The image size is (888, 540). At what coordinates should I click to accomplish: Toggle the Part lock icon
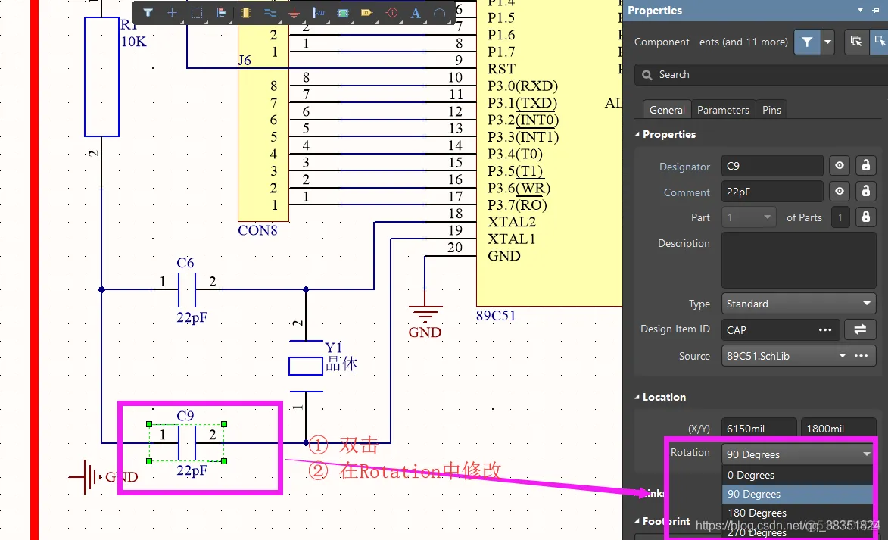pyautogui.click(x=865, y=217)
